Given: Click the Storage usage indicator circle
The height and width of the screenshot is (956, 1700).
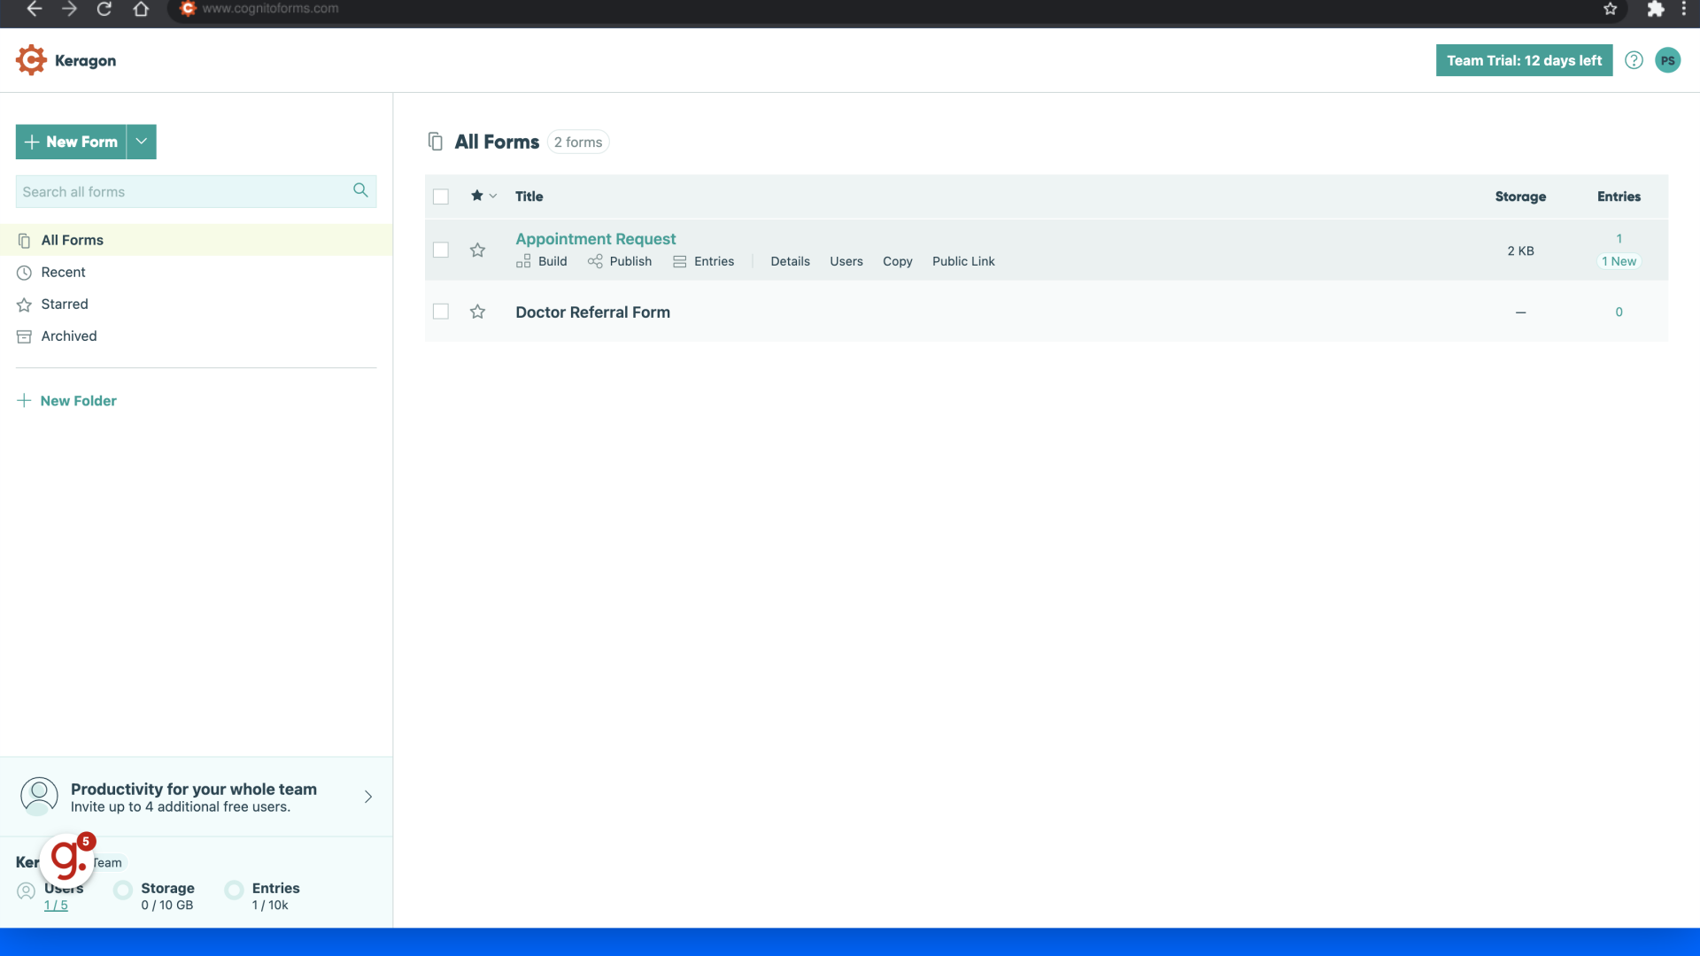Looking at the screenshot, I should tap(123, 890).
